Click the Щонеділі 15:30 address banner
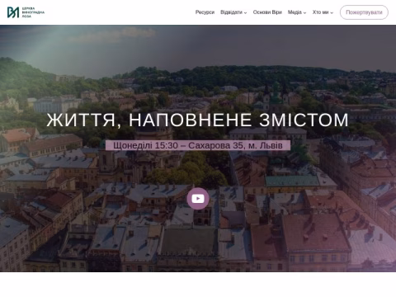The image size is (396, 297). coord(198,145)
